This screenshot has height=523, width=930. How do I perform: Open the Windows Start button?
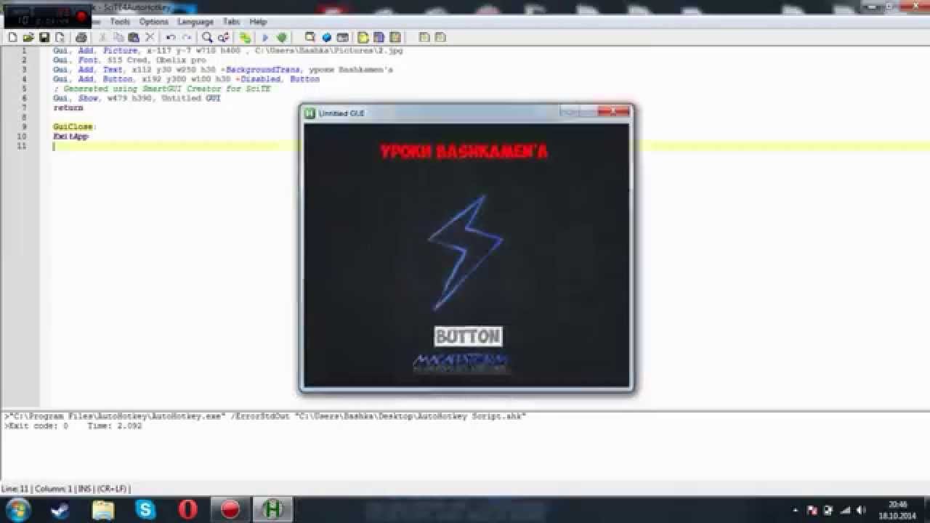pos(18,509)
